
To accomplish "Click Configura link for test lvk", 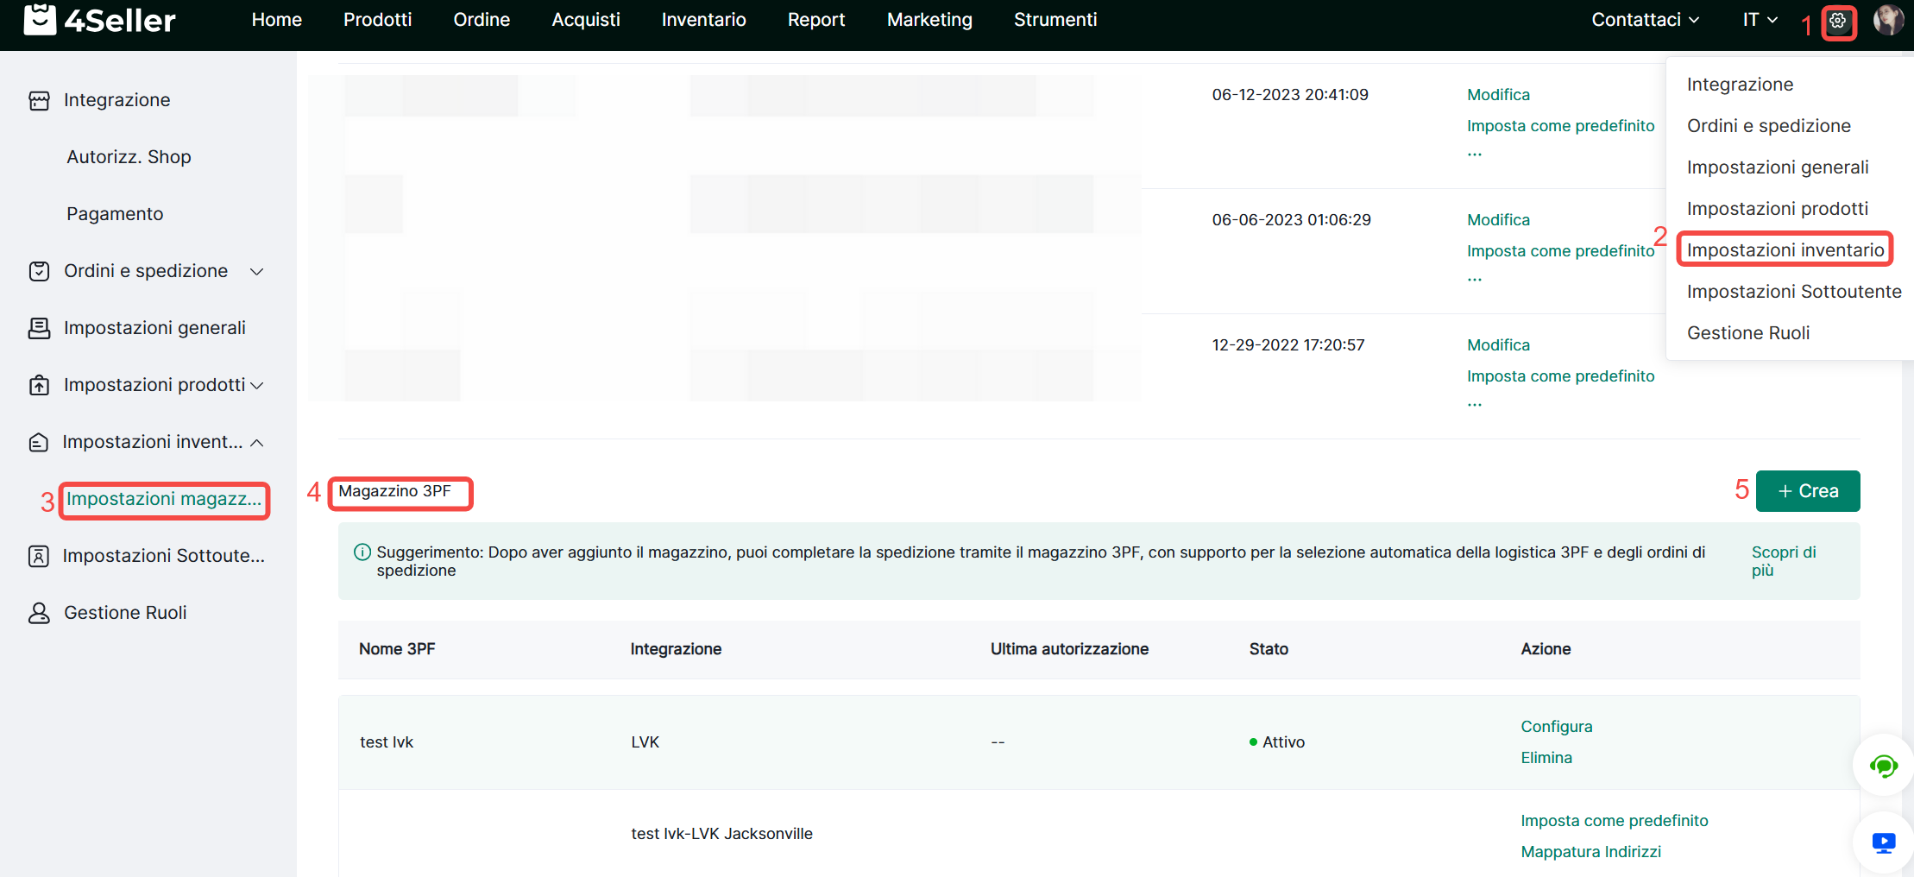I will (1556, 727).
